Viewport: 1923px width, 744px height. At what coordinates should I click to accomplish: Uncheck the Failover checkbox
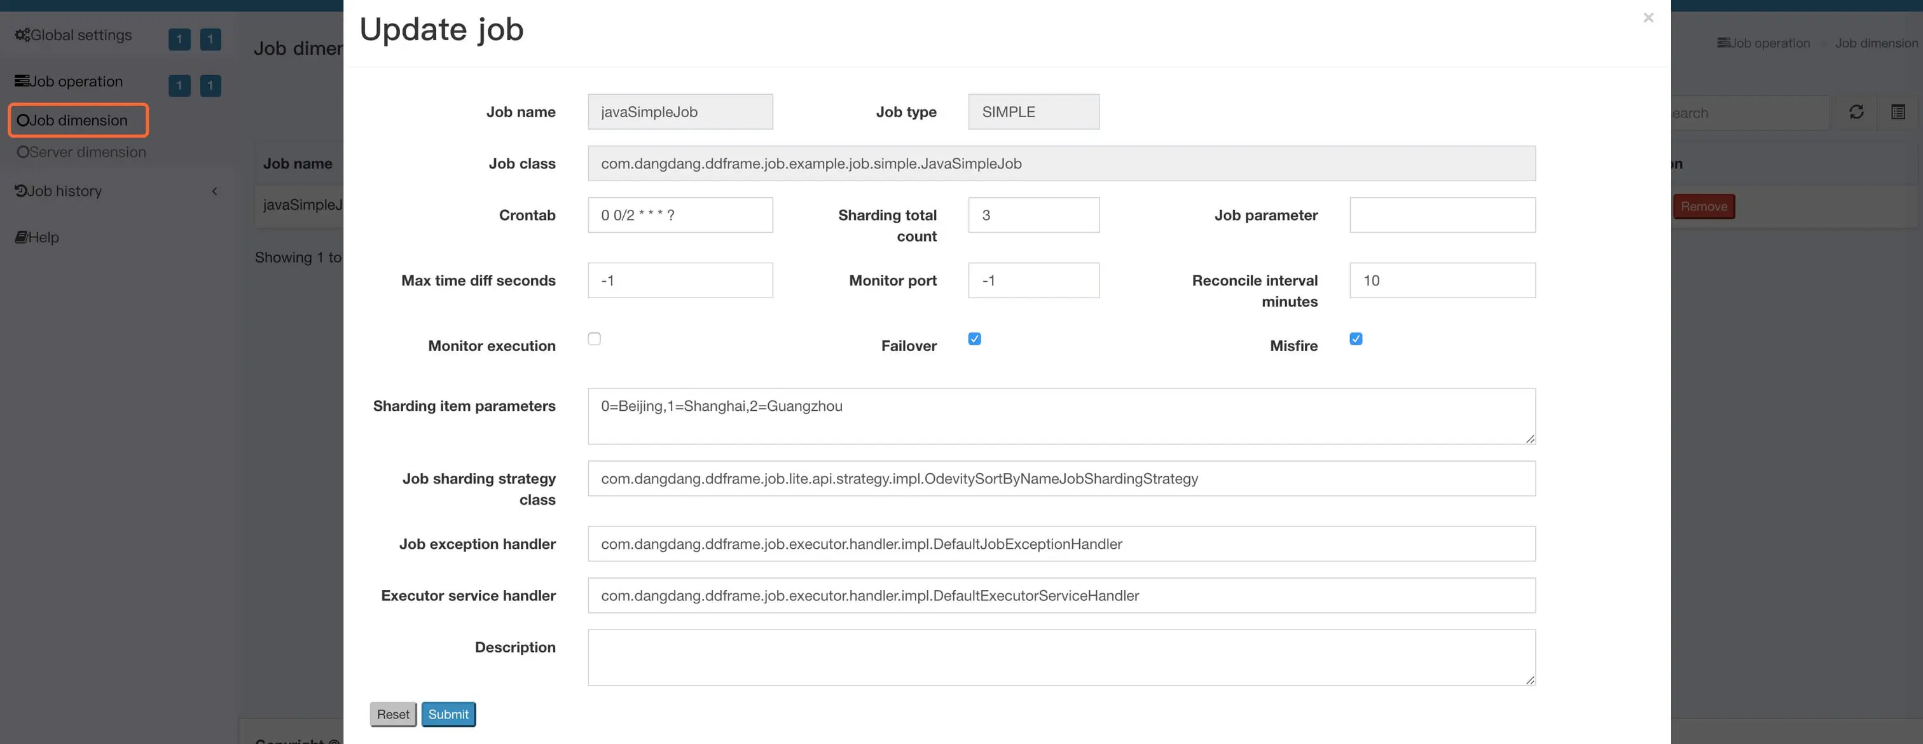974,339
